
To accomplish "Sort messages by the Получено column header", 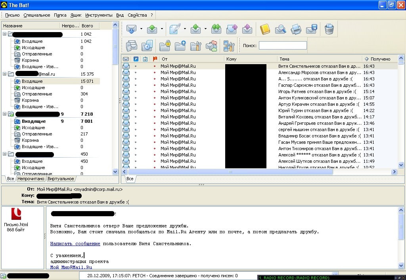I will [380, 59].
